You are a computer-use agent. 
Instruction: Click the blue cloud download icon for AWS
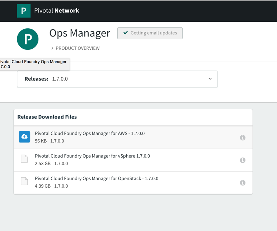tap(24, 137)
